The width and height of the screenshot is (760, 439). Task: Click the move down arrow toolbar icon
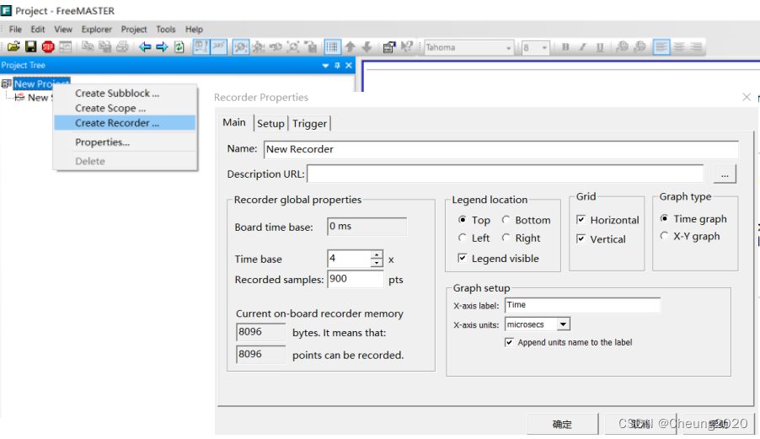pos(367,47)
